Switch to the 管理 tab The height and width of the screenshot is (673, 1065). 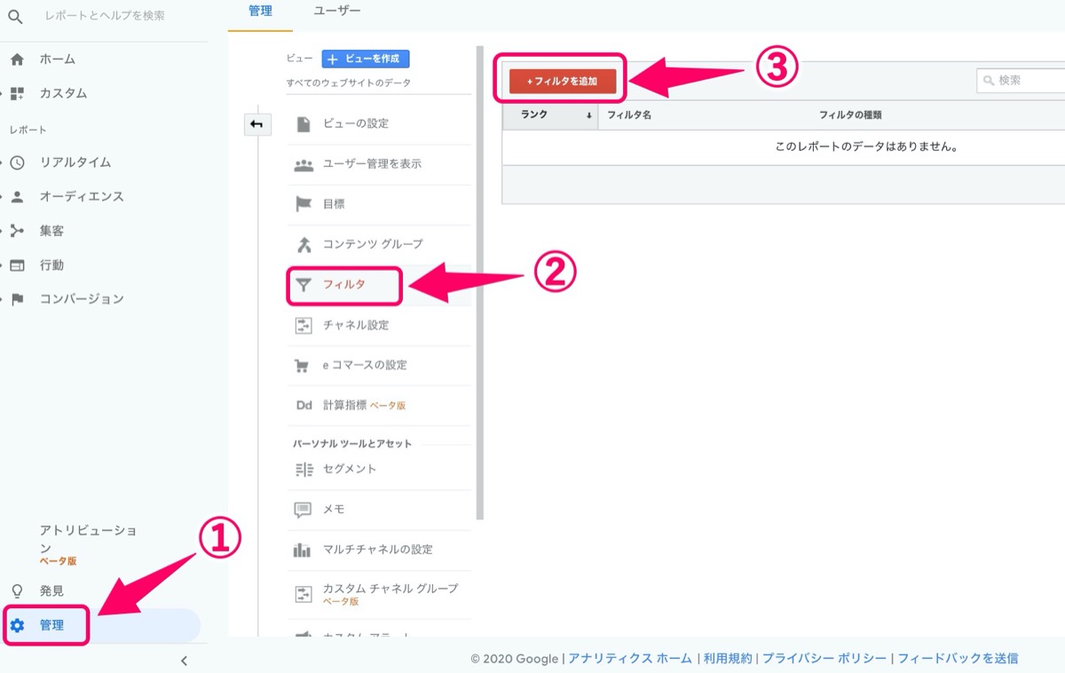[x=260, y=12]
